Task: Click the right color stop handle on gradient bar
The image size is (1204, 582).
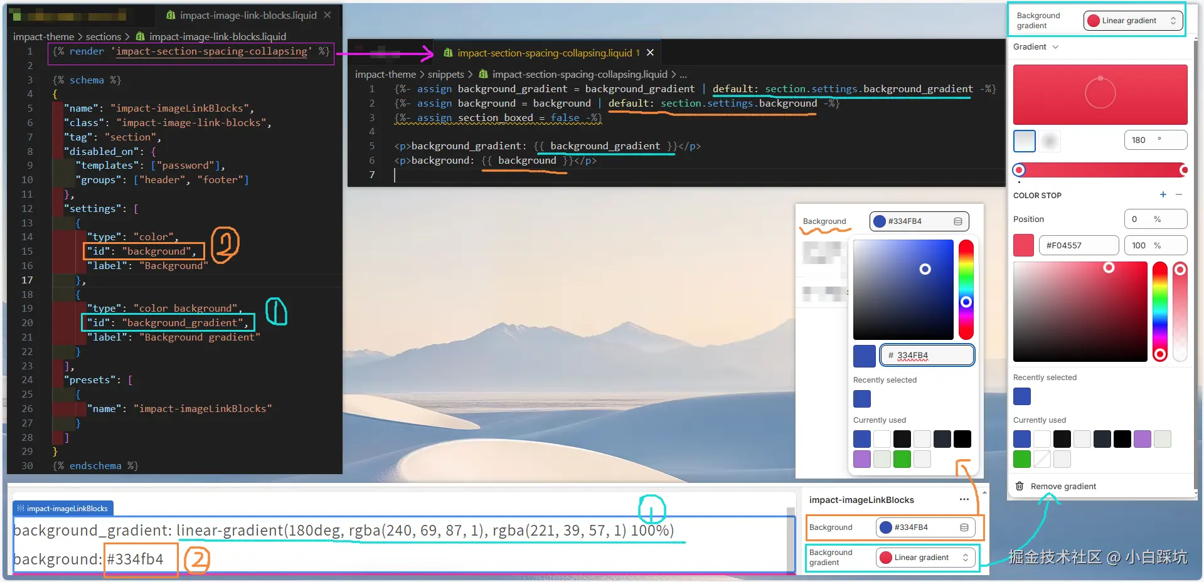Action: (x=1183, y=170)
